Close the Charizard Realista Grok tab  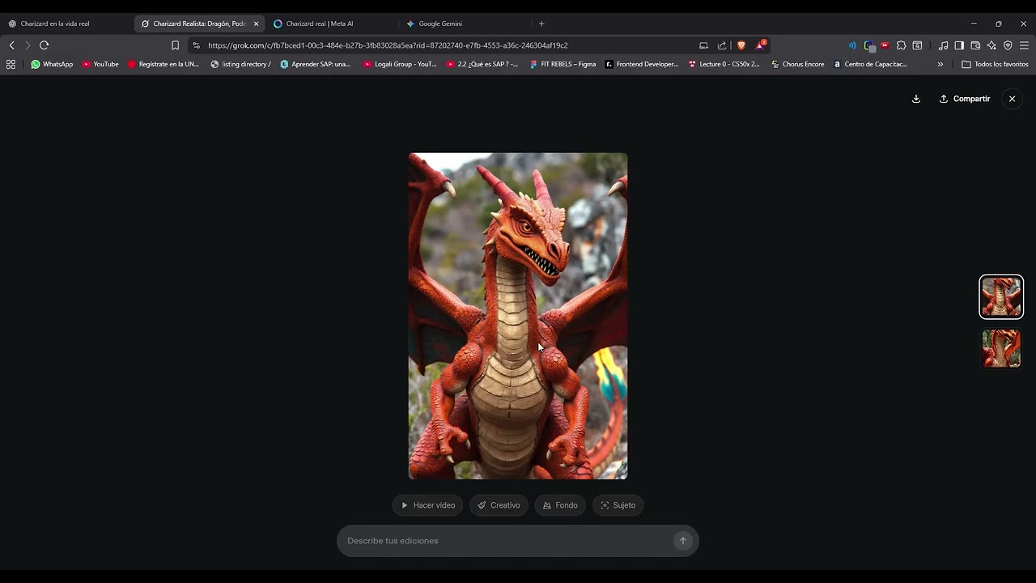[256, 23]
